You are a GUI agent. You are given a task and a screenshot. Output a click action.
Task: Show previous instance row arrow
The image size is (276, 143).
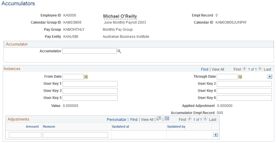point(244,68)
